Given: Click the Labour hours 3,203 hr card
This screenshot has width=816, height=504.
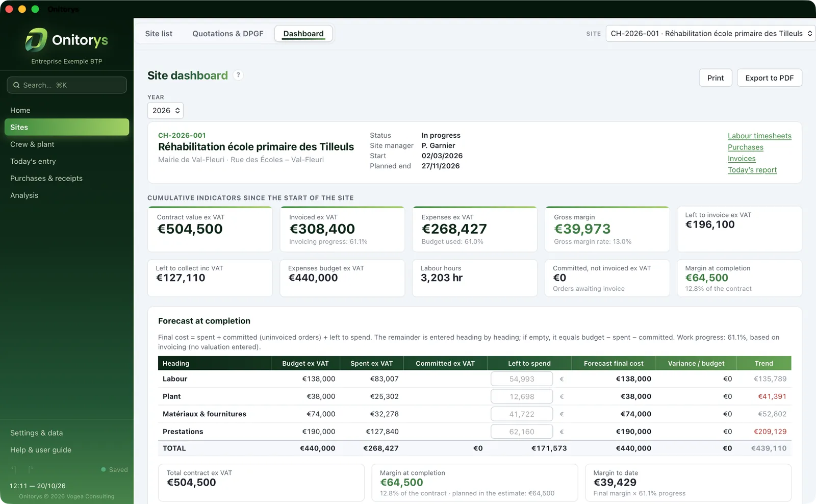Looking at the screenshot, I should click(x=475, y=278).
